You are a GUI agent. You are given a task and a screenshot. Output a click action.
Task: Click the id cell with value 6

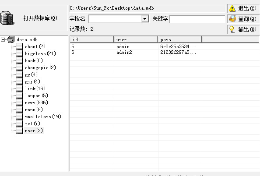click(92, 52)
